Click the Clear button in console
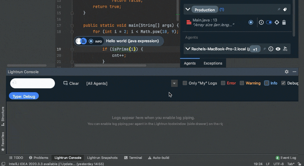Viewport: 304px width, 166px height. point(71,83)
